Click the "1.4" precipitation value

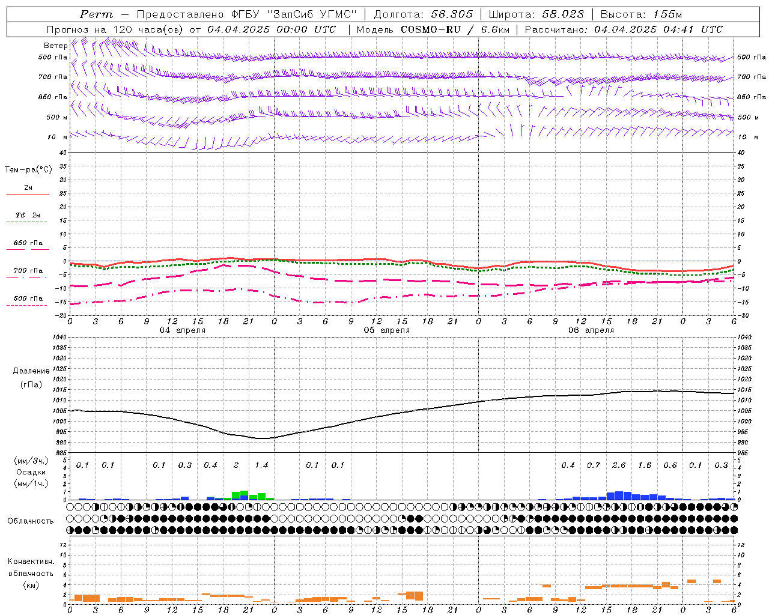(x=261, y=465)
